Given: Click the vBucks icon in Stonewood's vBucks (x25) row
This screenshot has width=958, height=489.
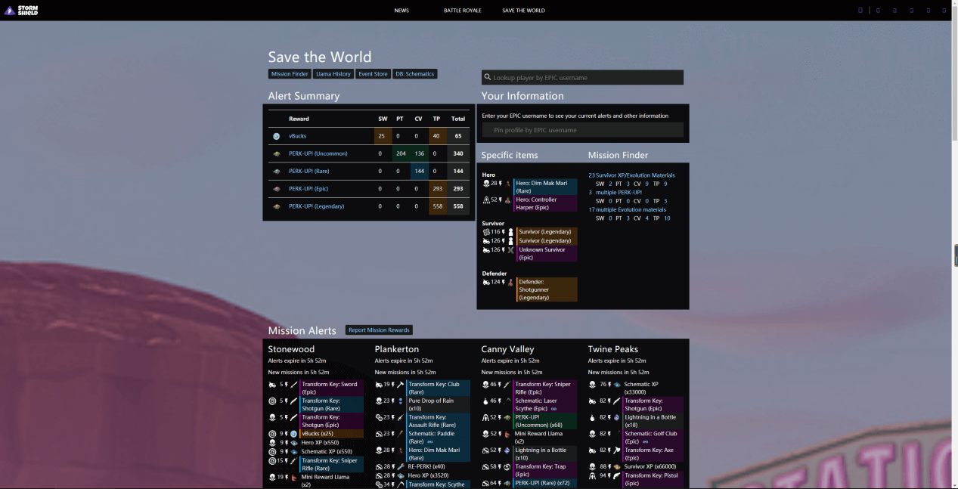Looking at the screenshot, I should click(x=294, y=434).
